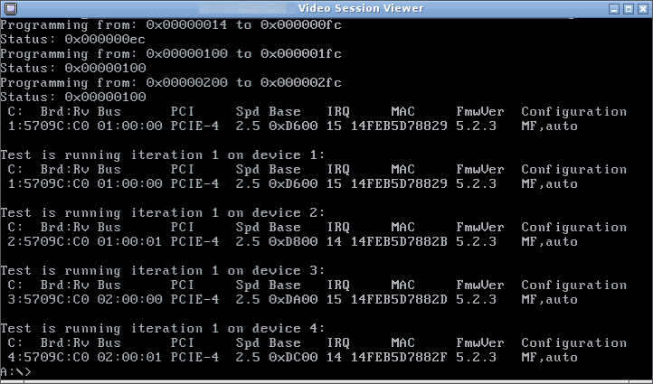Click the base address 0xD800
The width and height of the screenshot is (653, 384).
293,241
